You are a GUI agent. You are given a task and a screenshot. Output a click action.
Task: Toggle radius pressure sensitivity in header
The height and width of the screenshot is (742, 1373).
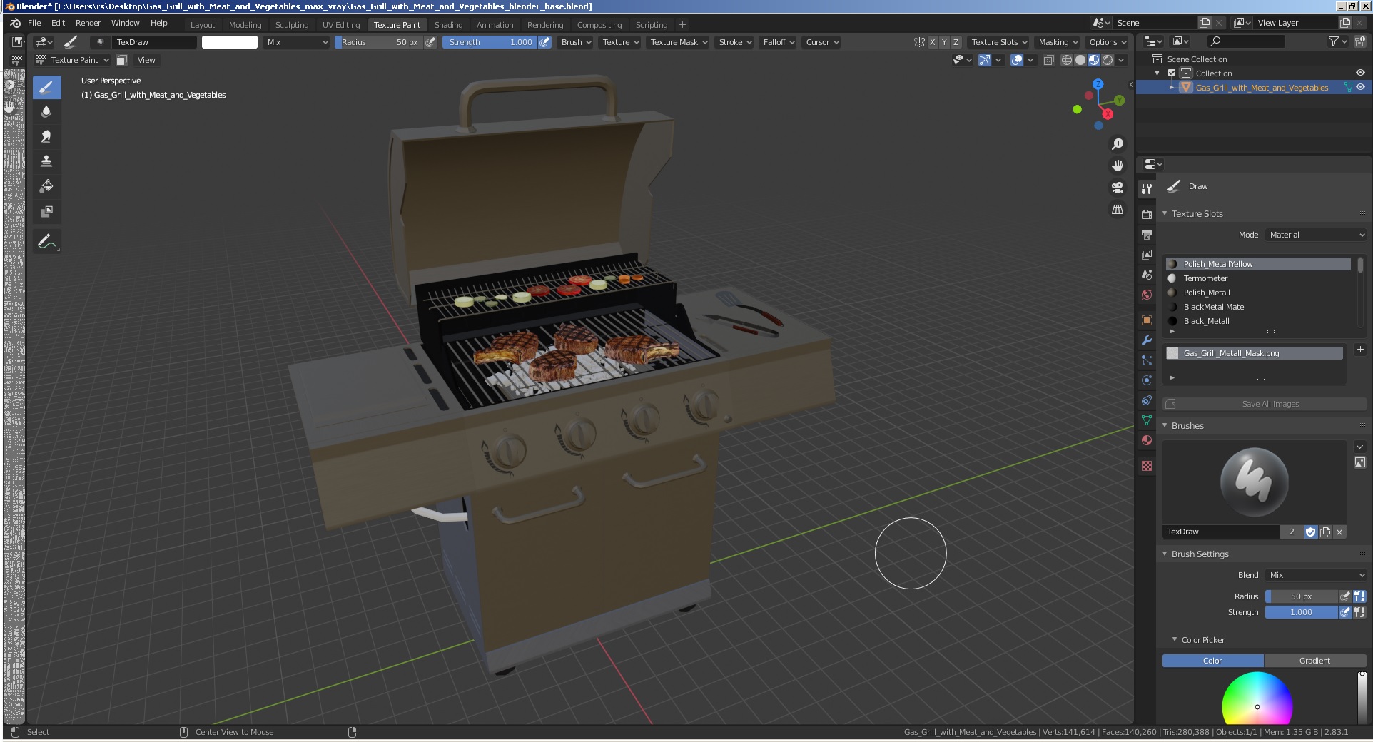[x=431, y=42]
